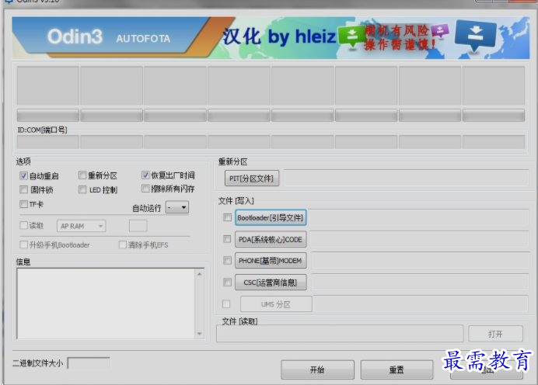The image size is (538, 385).
Task: Start flashing with the 开始 button
Action: click(317, 369)
